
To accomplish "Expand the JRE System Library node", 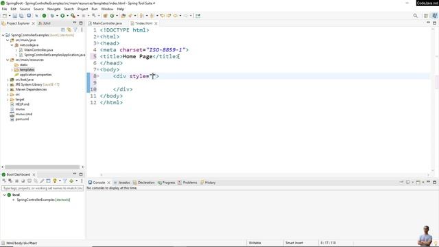I will (x=8, y=84).
